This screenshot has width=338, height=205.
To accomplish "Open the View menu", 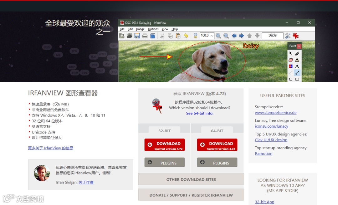I will coord(165,29).
